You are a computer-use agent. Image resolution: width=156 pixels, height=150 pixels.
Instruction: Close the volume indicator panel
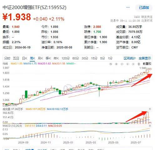(x=150, y=109)
